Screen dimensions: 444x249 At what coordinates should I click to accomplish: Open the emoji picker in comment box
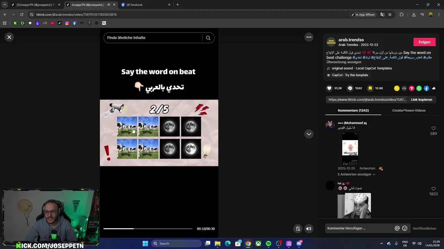tap(404, 228)
